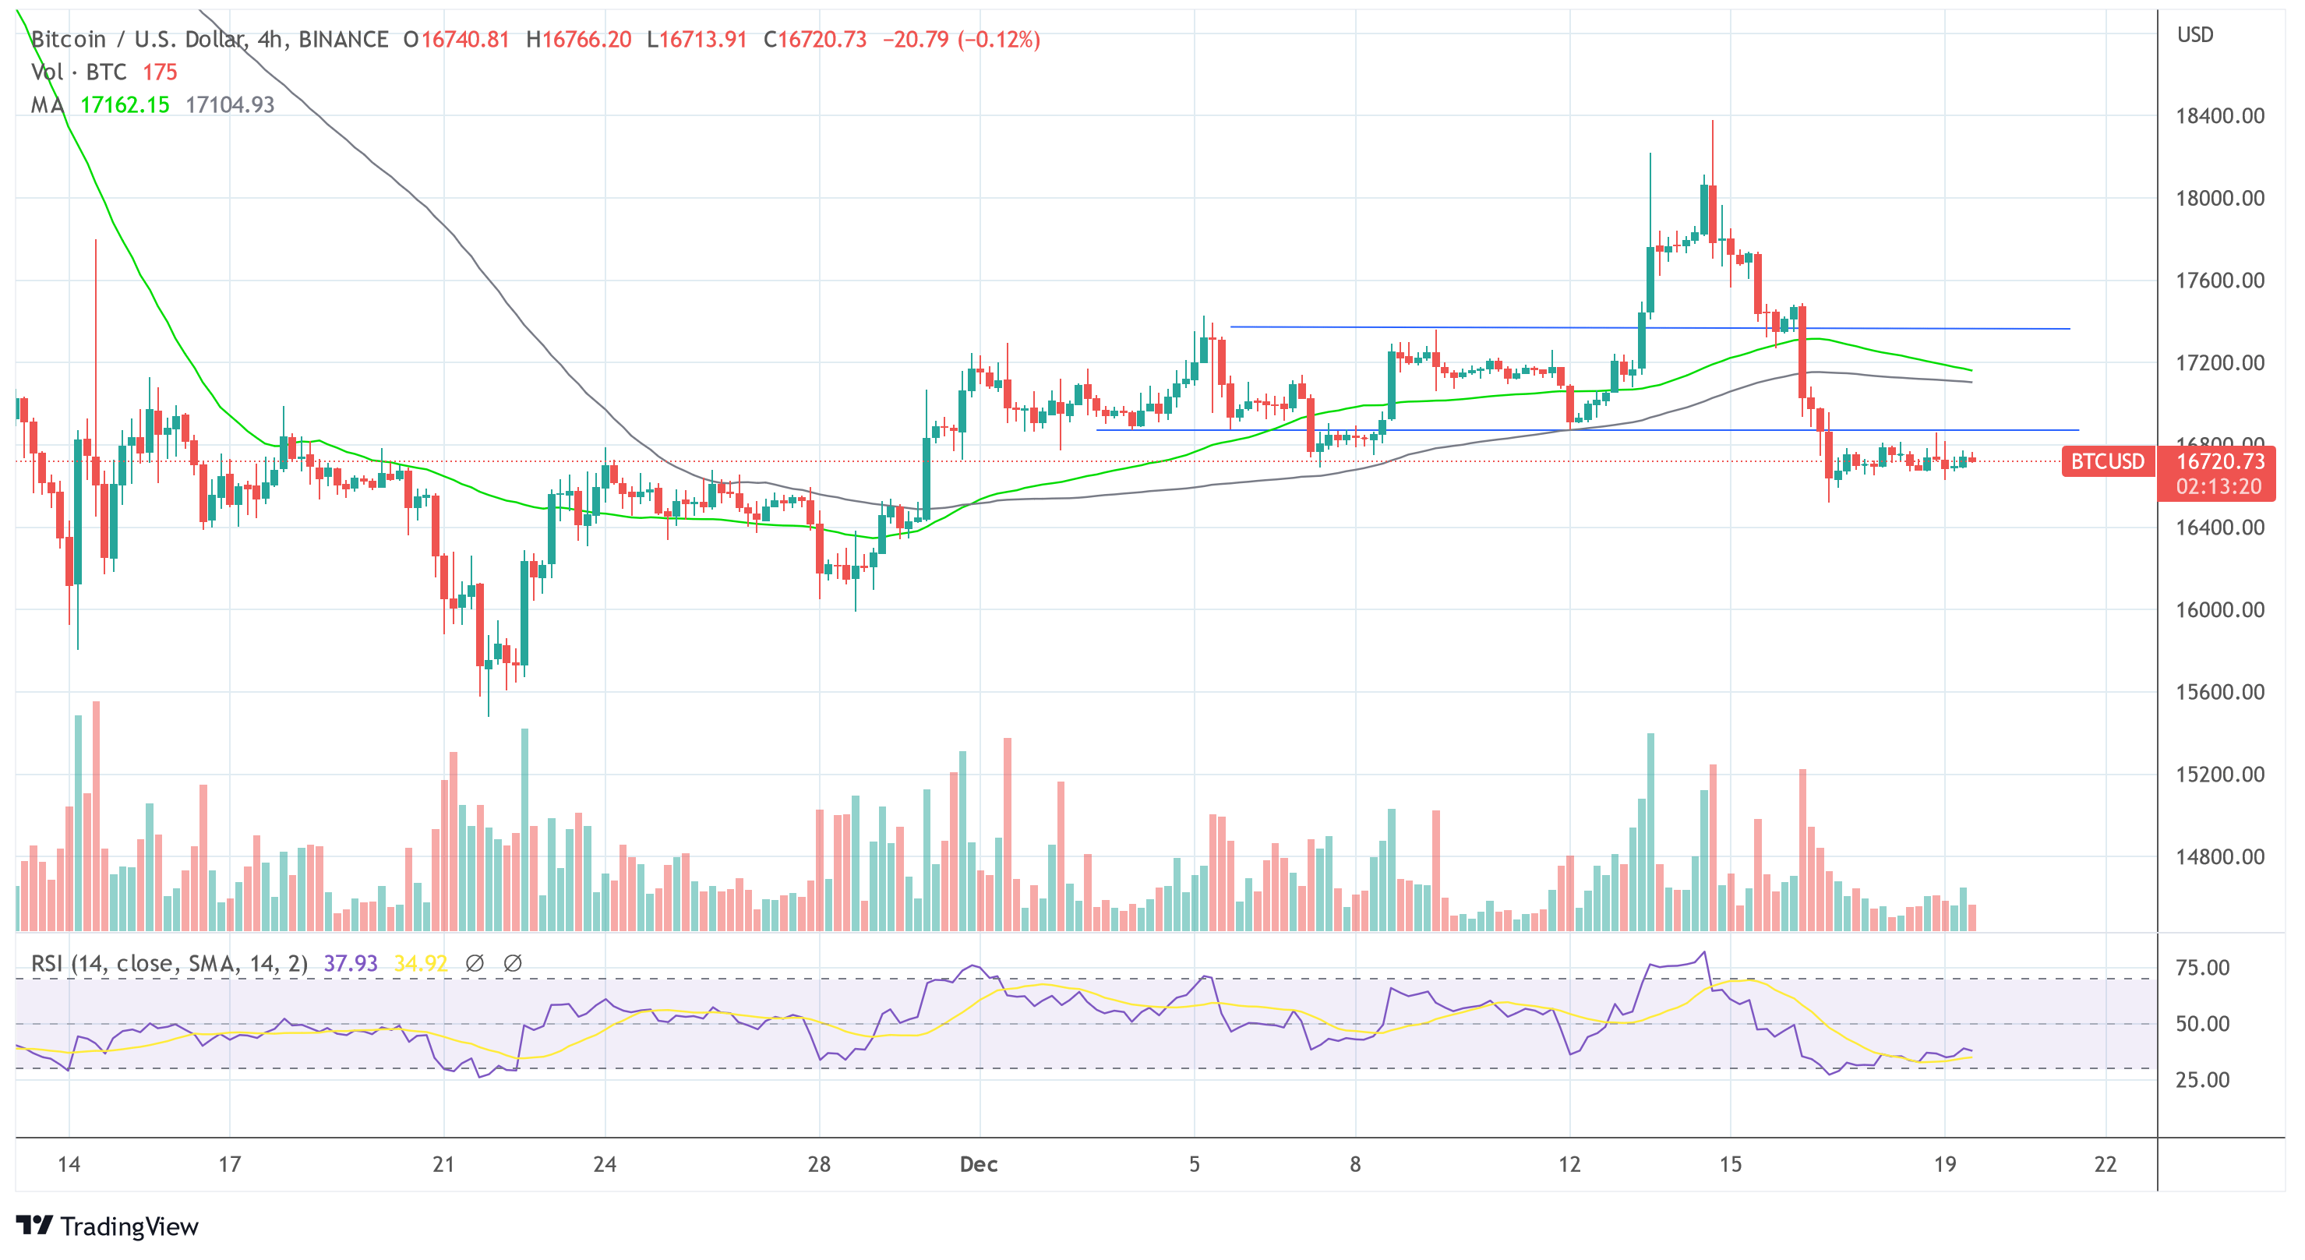The height and width of the screenshot is (1260, 2305).
Task: Click the MA indicator label
Action: coord(48,104)
